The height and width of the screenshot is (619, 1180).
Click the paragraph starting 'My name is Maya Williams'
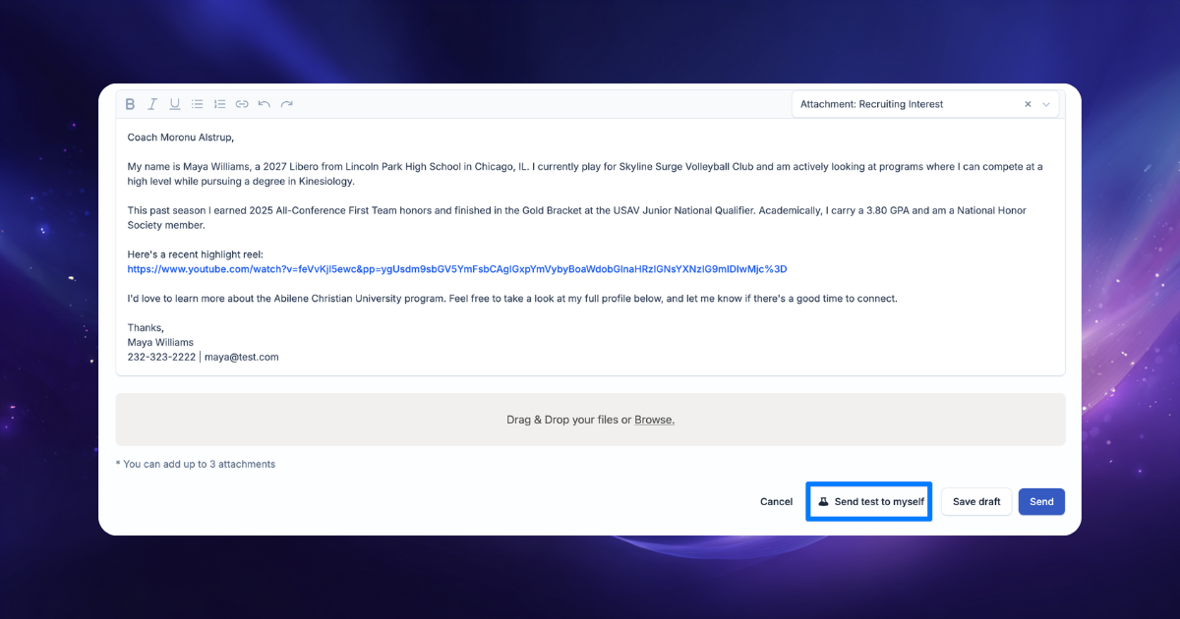pos(585,174)
